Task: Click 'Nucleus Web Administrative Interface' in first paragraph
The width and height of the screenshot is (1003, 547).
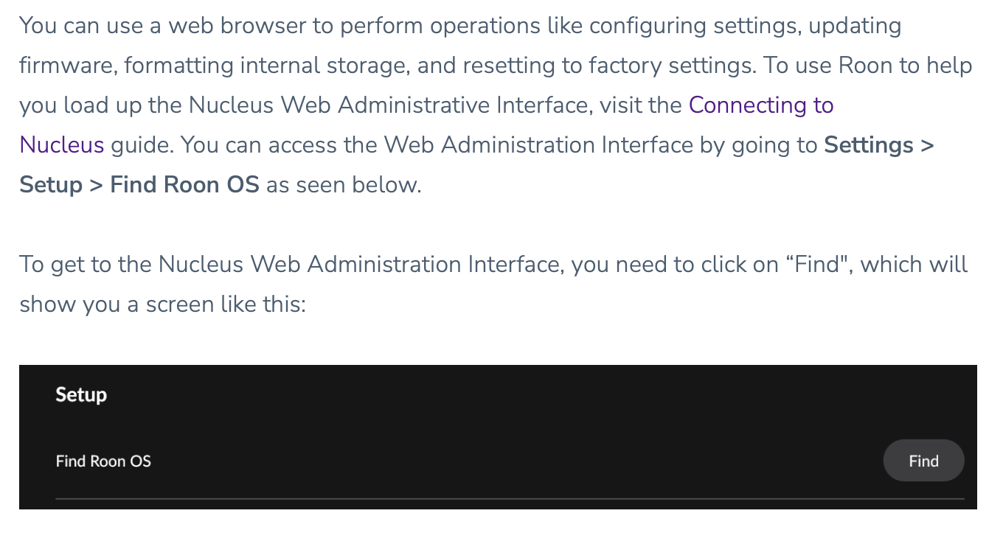Action: (x=390, y=105)
